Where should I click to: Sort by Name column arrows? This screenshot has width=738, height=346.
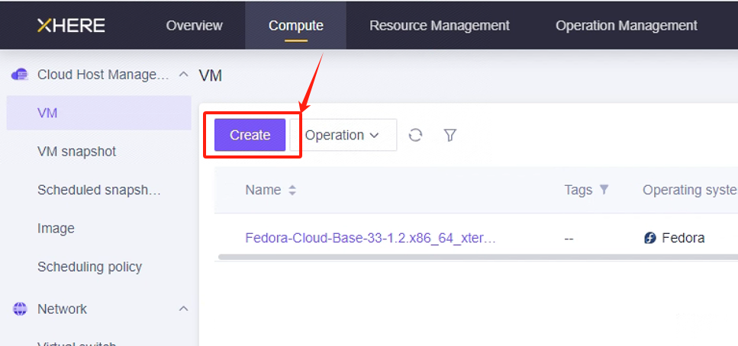[x=292, y=190]
